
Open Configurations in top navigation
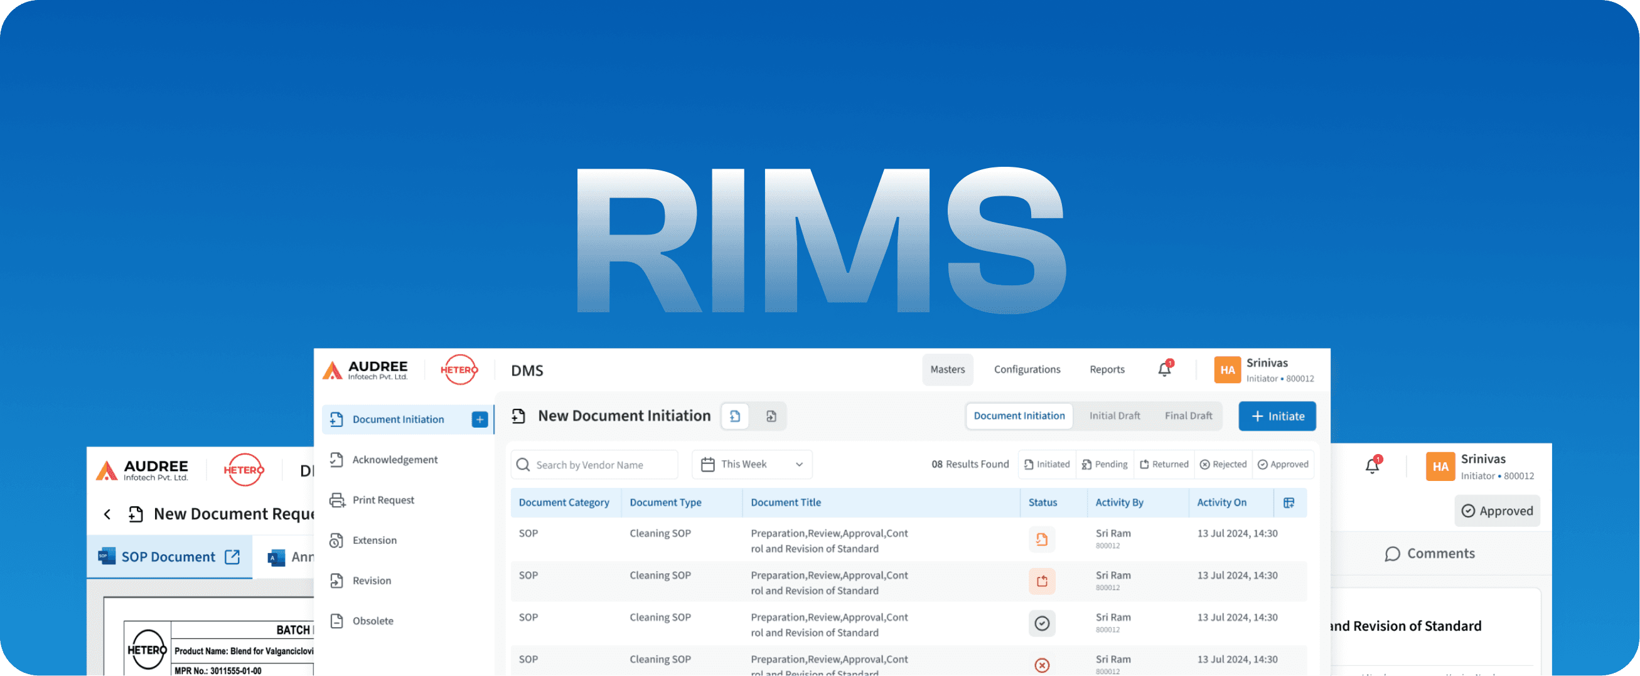[x=1027, y=369]
